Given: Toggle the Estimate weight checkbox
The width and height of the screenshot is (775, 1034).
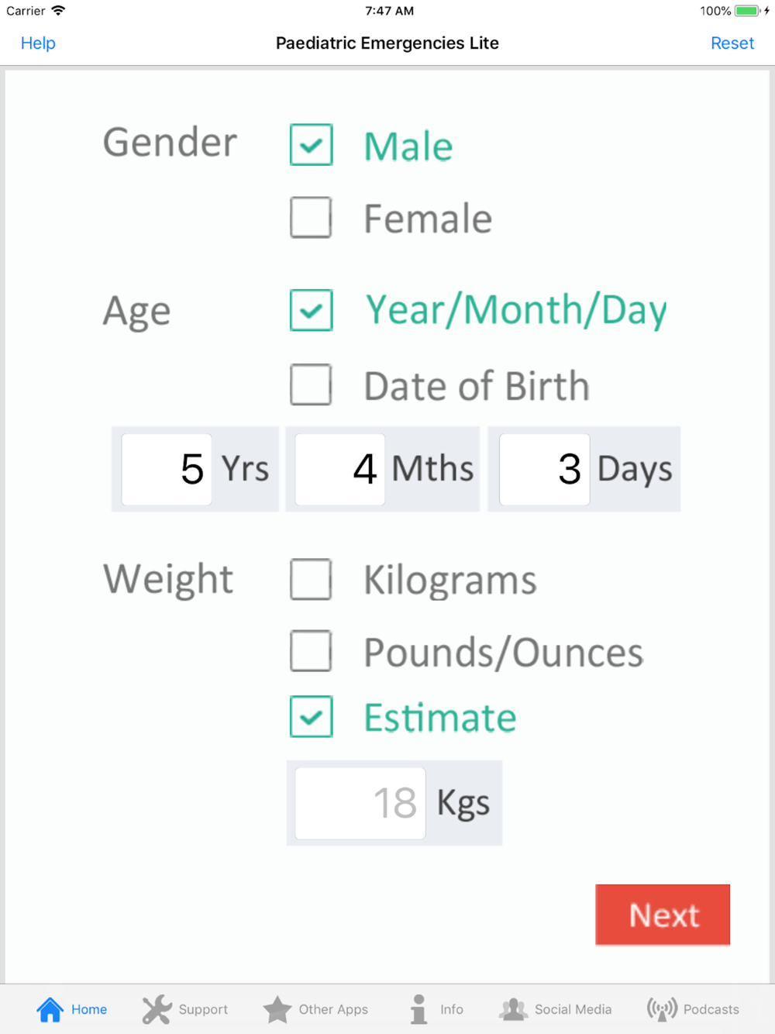Looking at the screenshot, I should [x=312, y=716].
